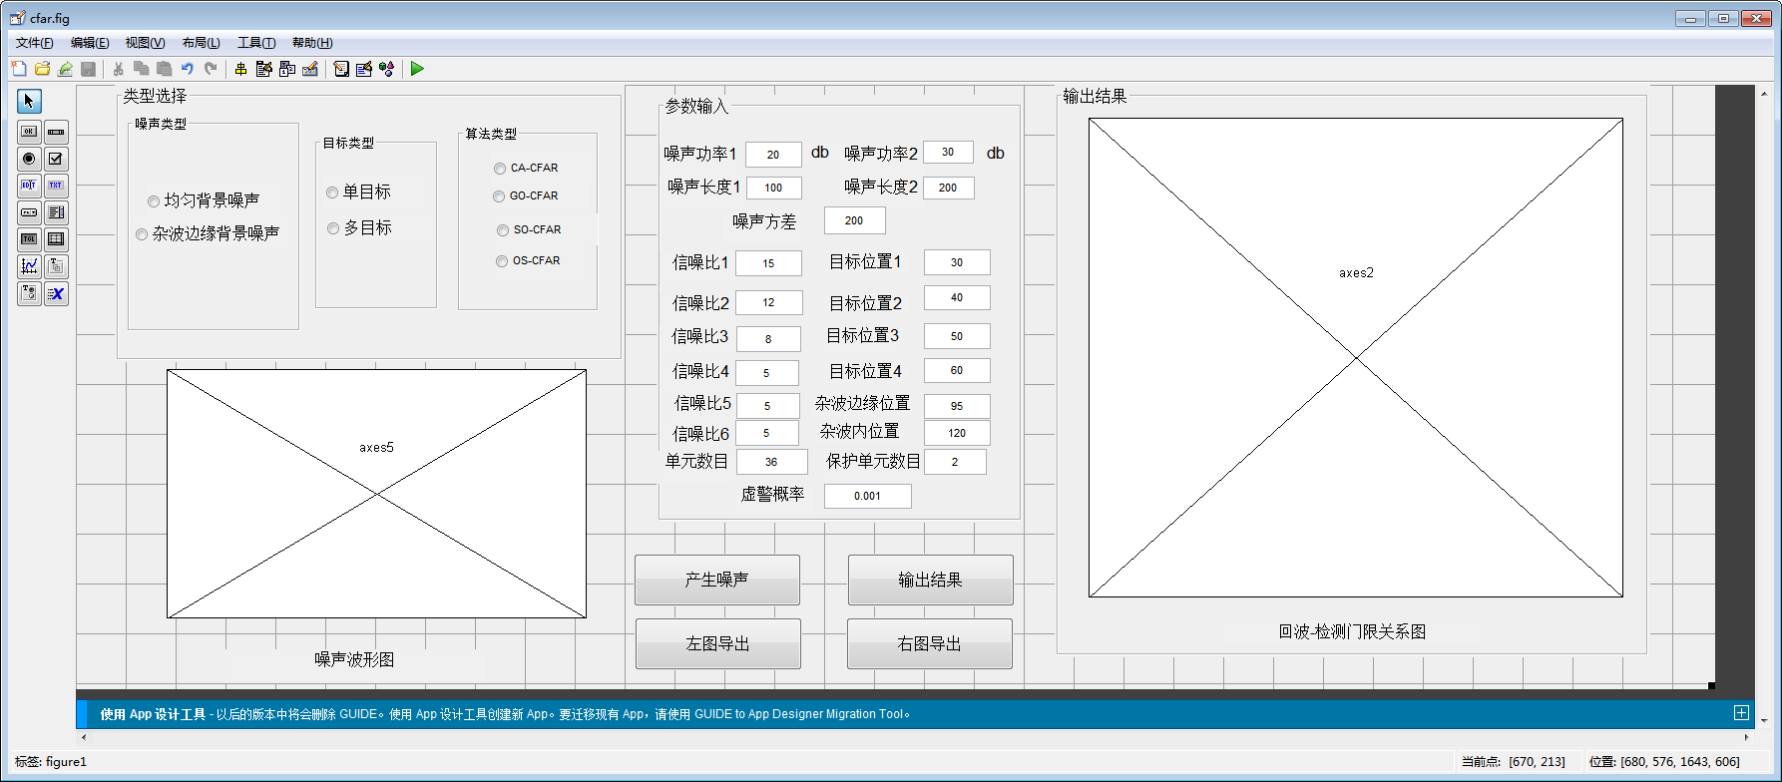Open the Property Inspector
This screenshot has height=782, width=1782.
pos(364,69)
